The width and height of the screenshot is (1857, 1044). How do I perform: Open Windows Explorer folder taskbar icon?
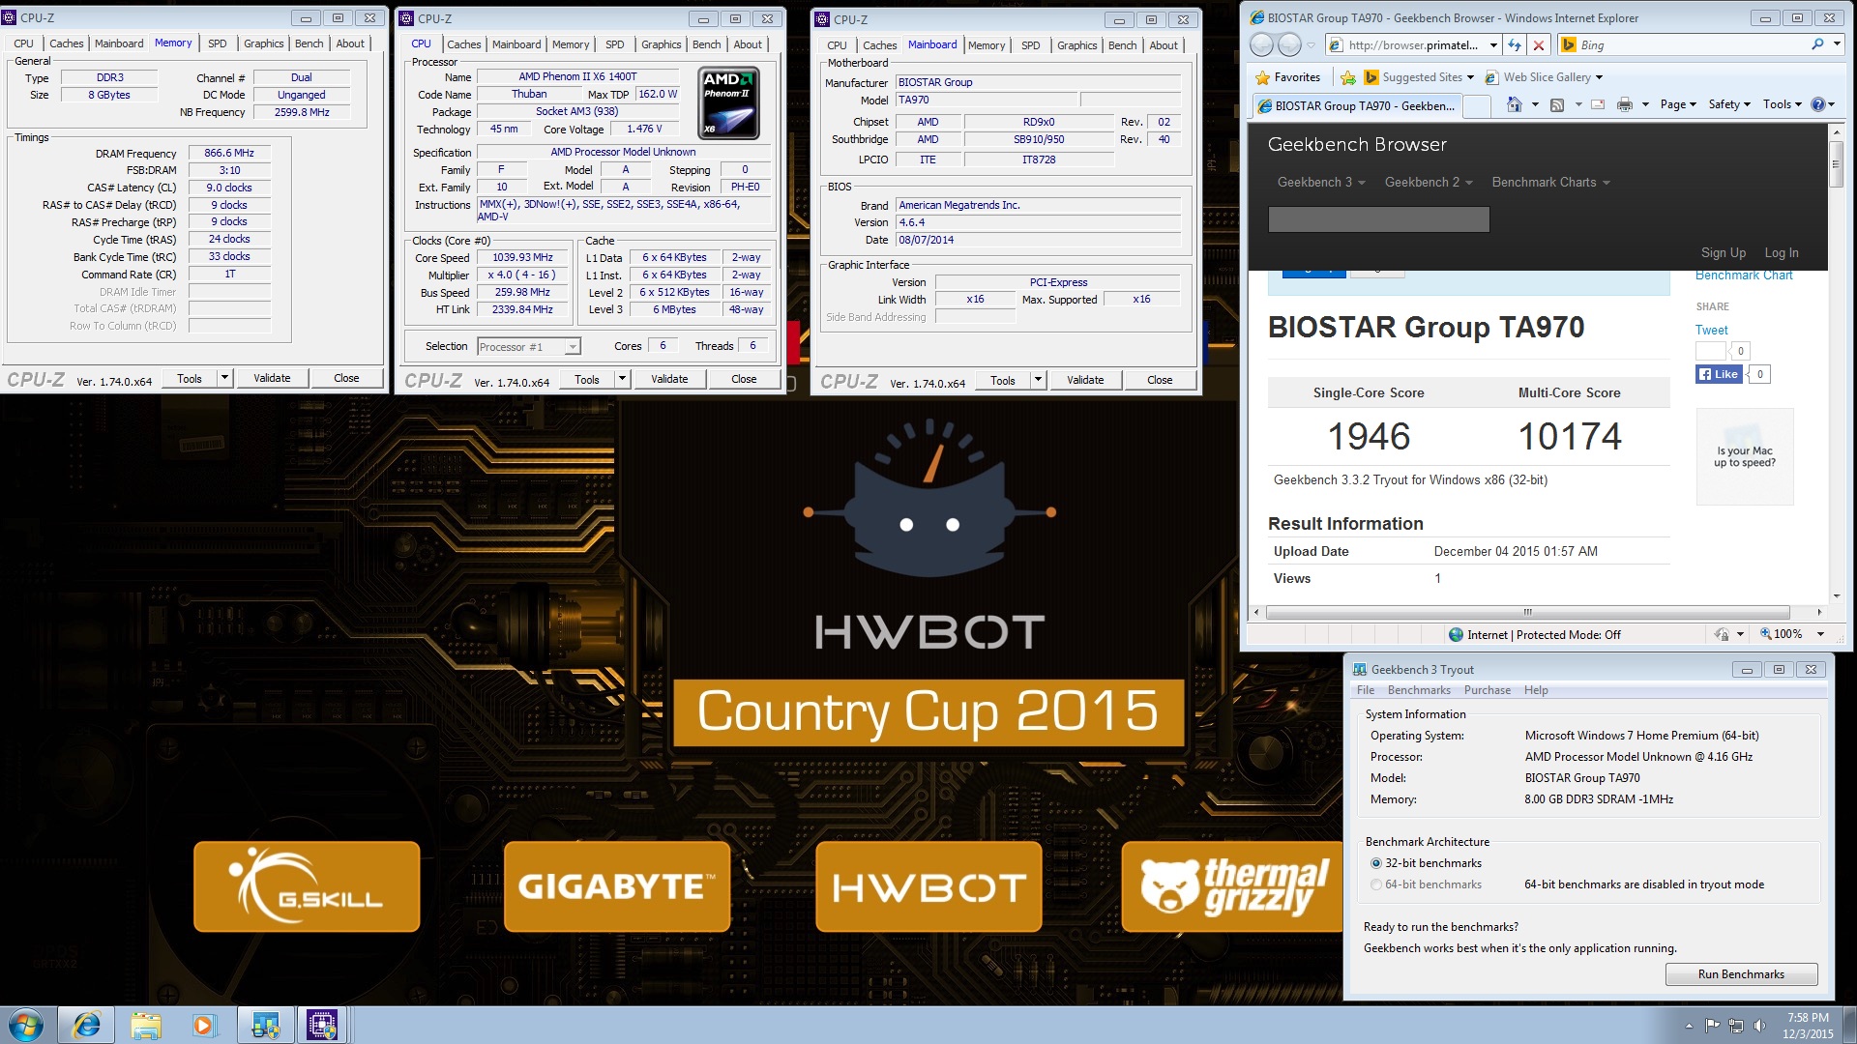pos(145,1025)
